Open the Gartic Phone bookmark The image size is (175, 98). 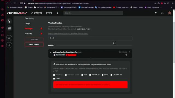[153, 7]
